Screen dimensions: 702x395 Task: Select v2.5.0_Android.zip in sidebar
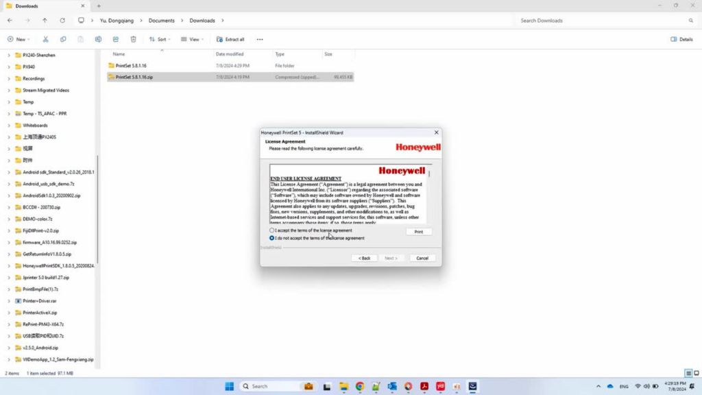point(40,348)
